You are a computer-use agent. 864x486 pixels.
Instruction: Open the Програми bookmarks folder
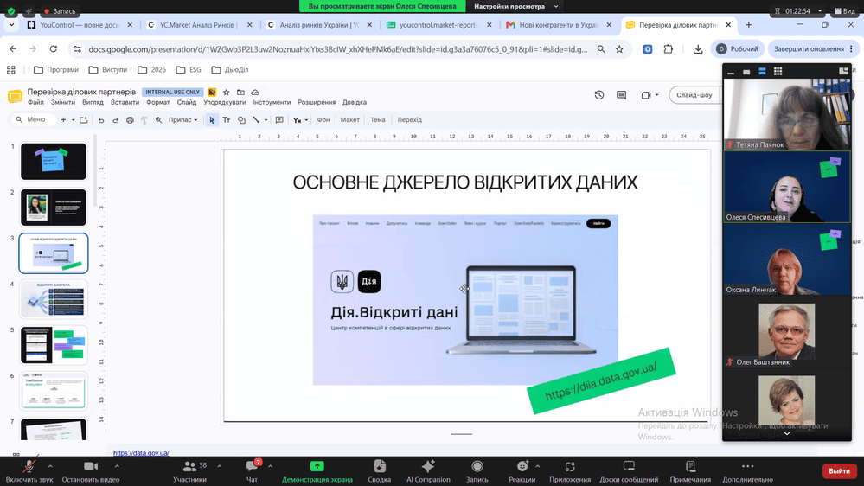click(56, 69)
